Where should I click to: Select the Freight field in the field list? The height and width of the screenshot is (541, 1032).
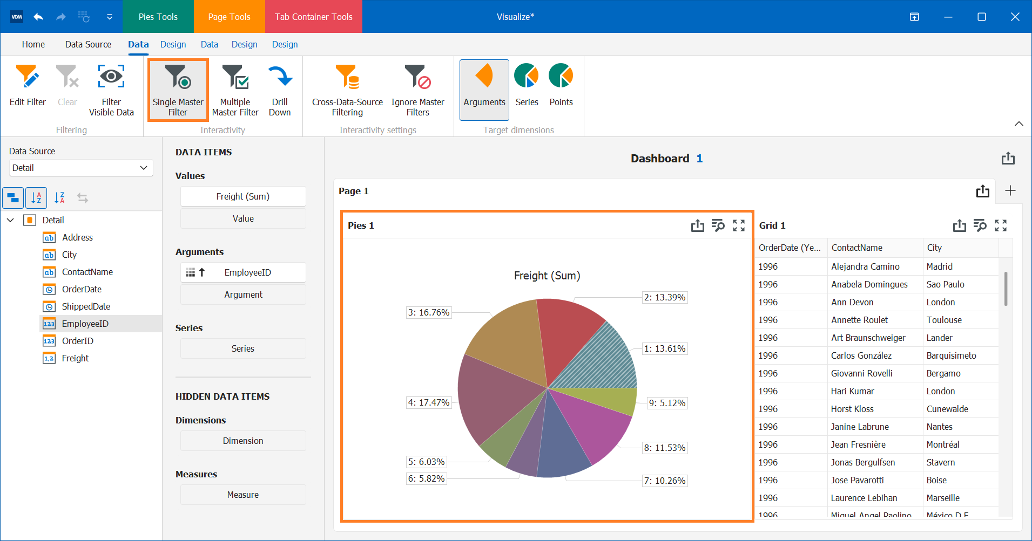click(75, 358)
